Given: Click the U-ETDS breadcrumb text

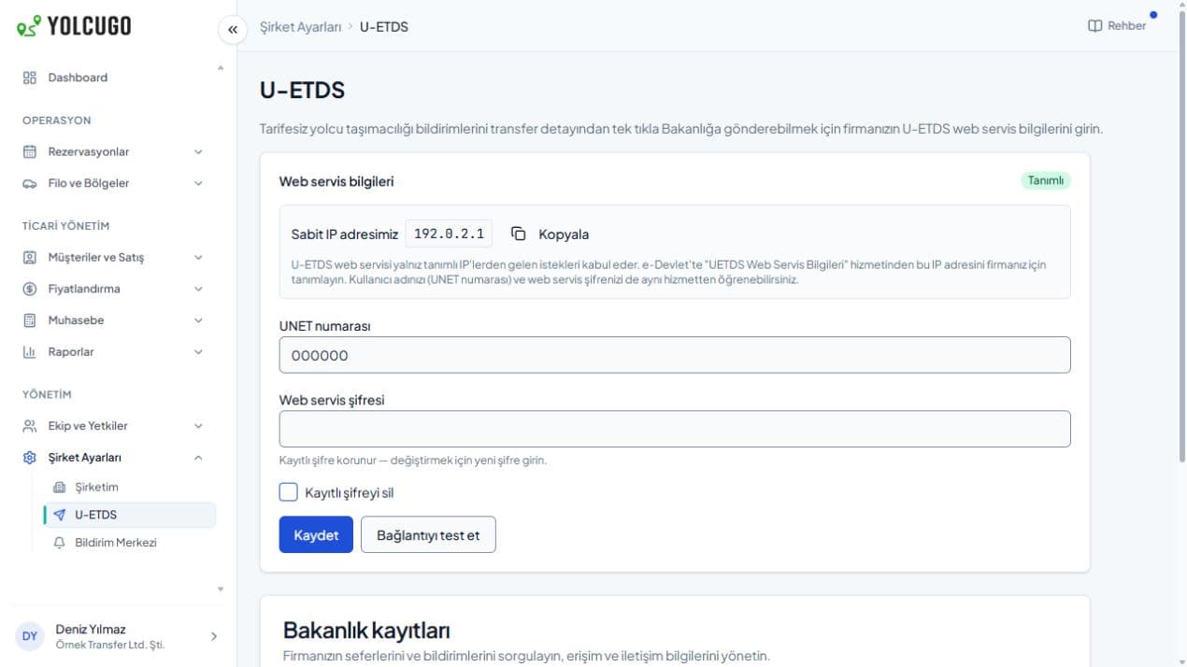Looking at the screenshot, I should point(384,27).
